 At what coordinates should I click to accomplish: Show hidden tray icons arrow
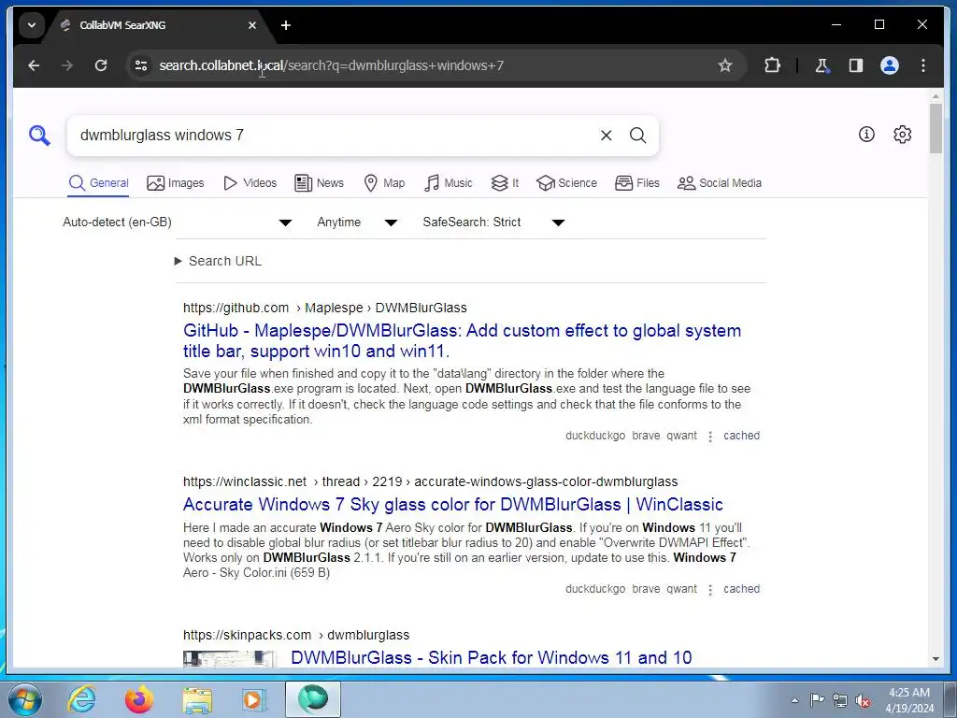click(794, 700)
